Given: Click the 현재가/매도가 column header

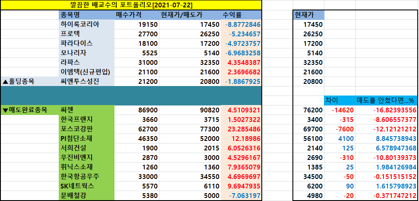Looking at the screenshot, I should (x=190, y=15).
